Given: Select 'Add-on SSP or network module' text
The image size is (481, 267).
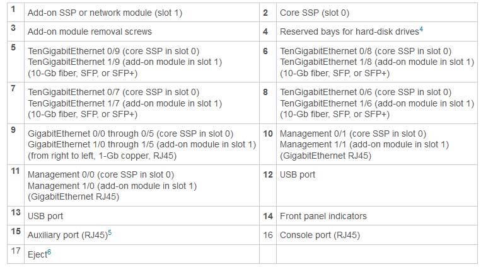Looking at the screenshot, I should 90,13.
